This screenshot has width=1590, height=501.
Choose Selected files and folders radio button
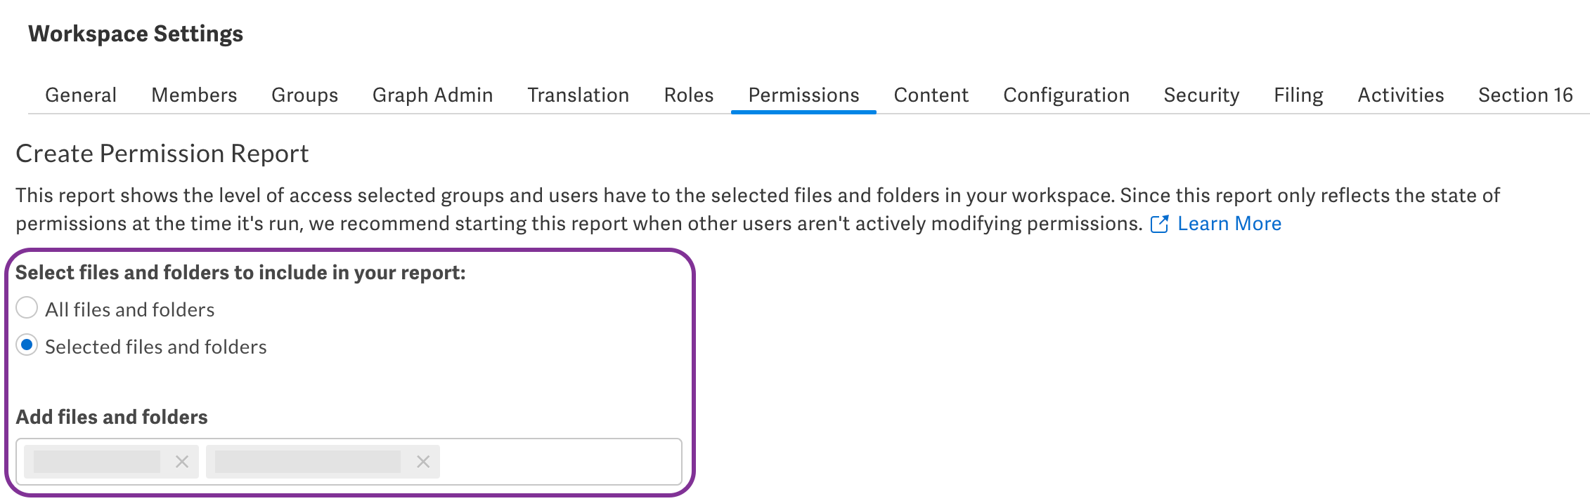coord(27,345)
